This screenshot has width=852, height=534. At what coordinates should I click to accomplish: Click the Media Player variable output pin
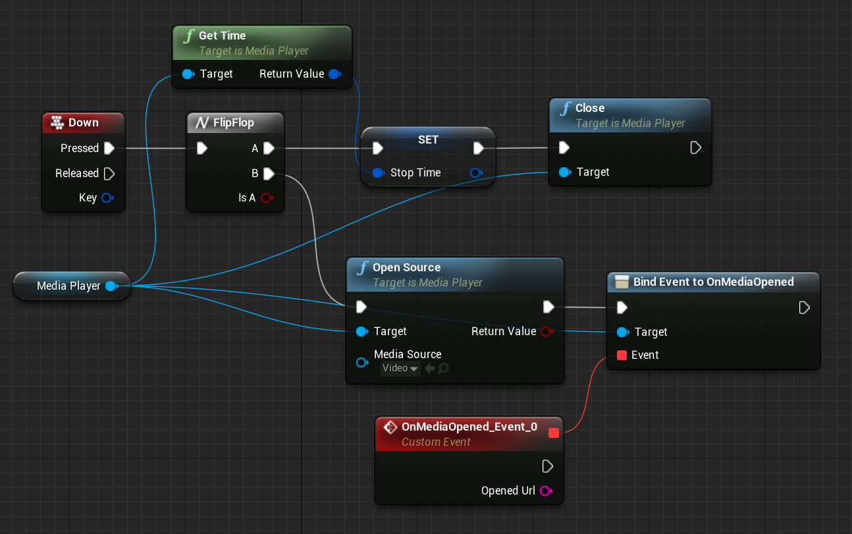pos(111,286)
